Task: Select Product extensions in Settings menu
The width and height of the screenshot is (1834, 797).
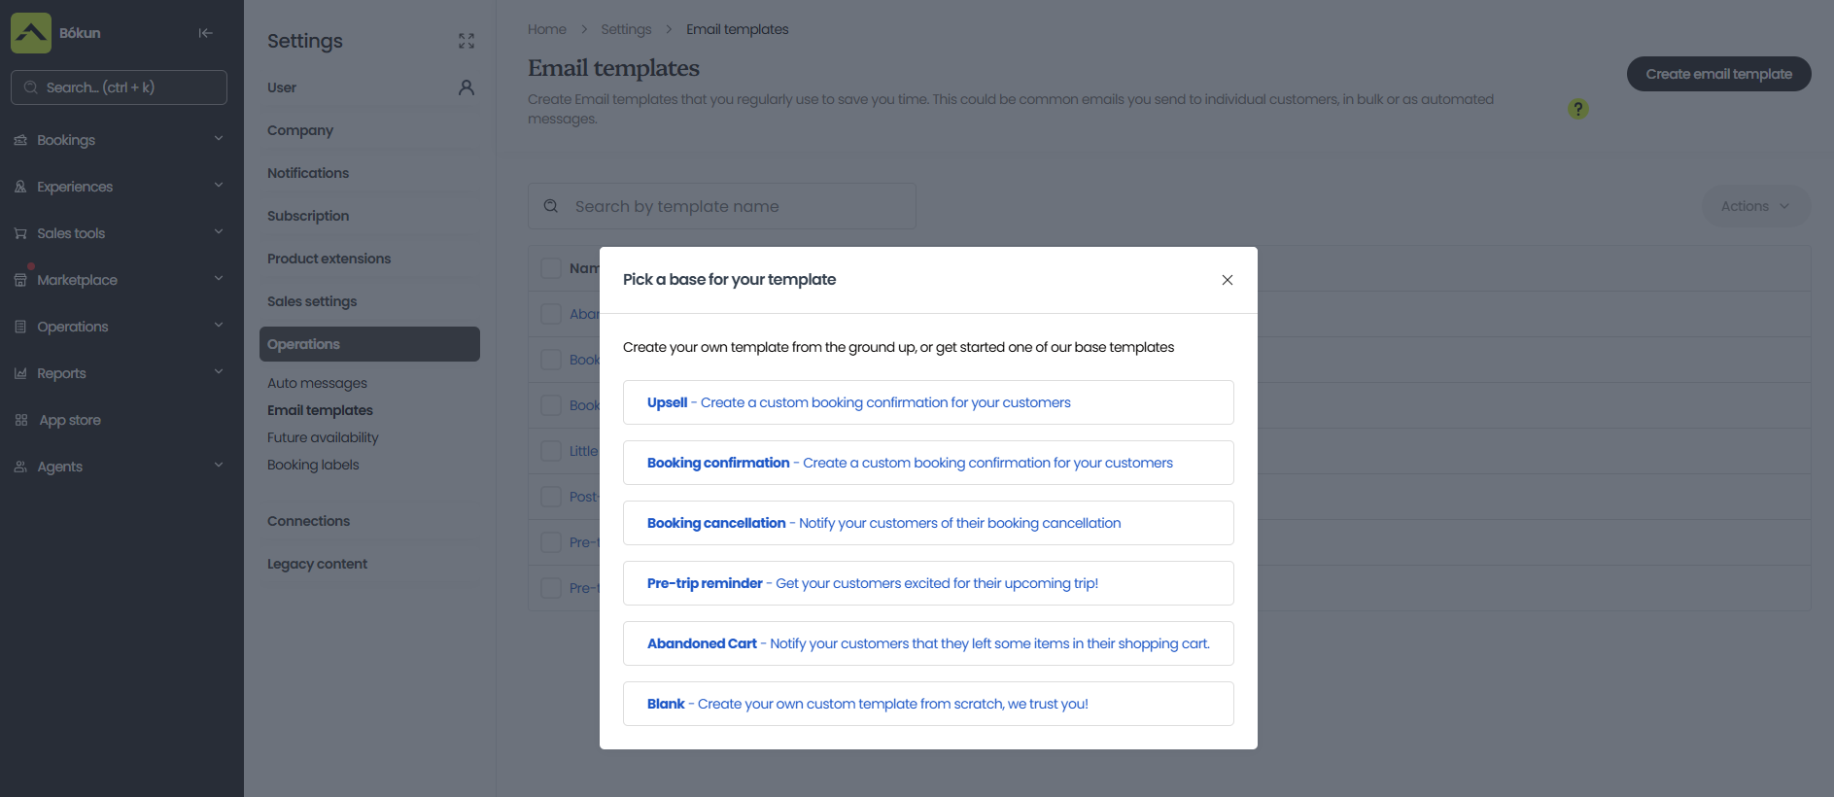Action: tap(329, 259)
